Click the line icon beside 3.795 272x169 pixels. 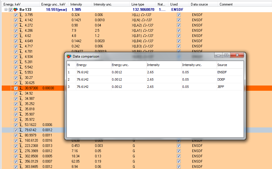click(21, 15)
